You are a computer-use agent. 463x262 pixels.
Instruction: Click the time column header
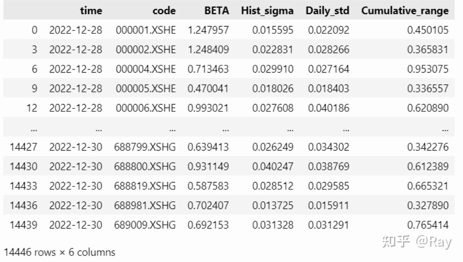(x=91, y=11)
